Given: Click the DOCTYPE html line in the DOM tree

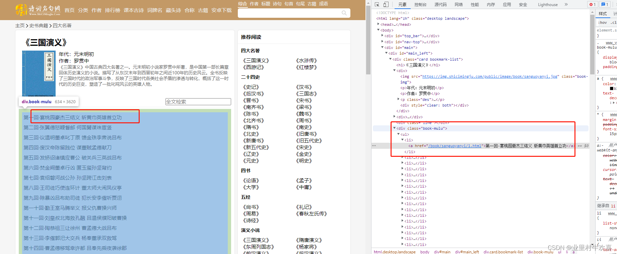Looking at the screenshot, I should pos(393,13).
